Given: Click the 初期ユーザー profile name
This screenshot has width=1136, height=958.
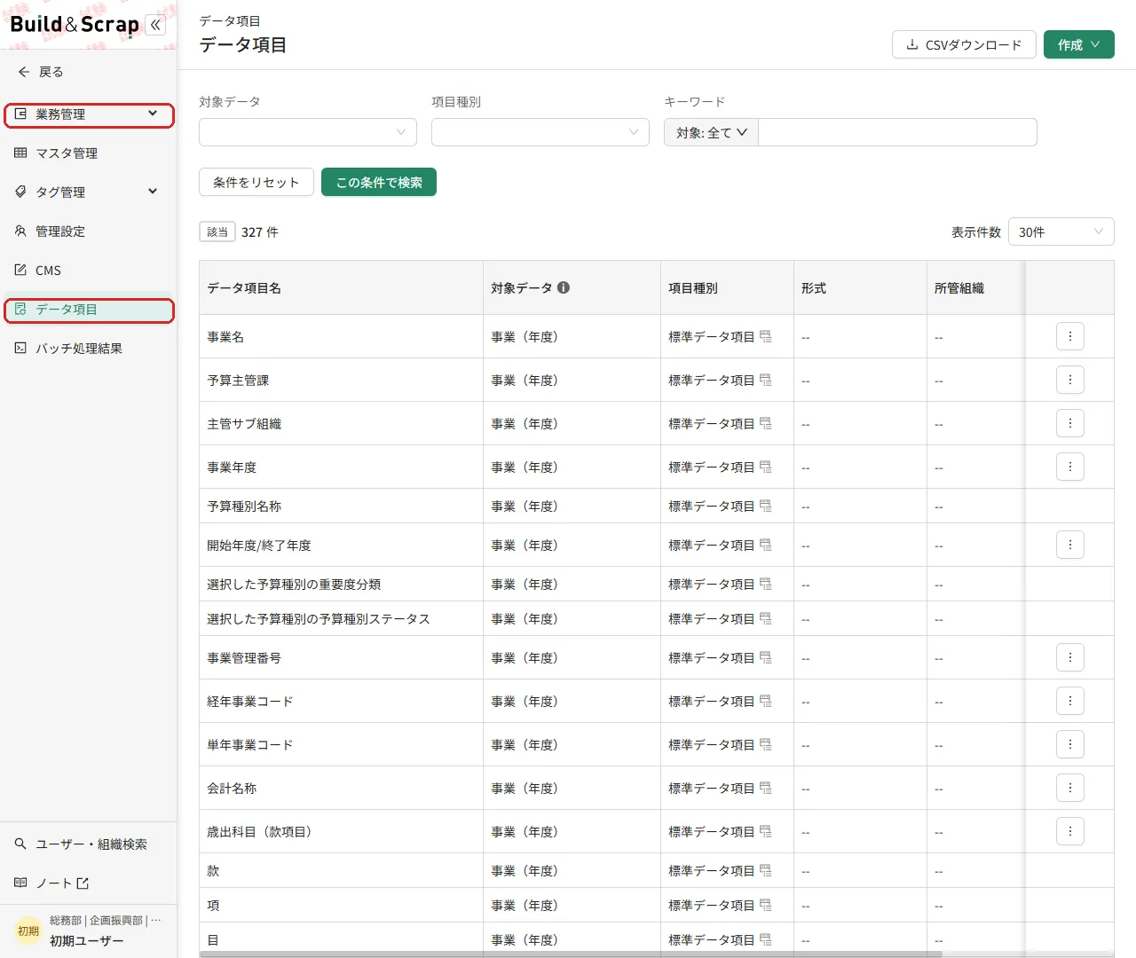Looking at the screenshot, I should (x=87, y=941).
